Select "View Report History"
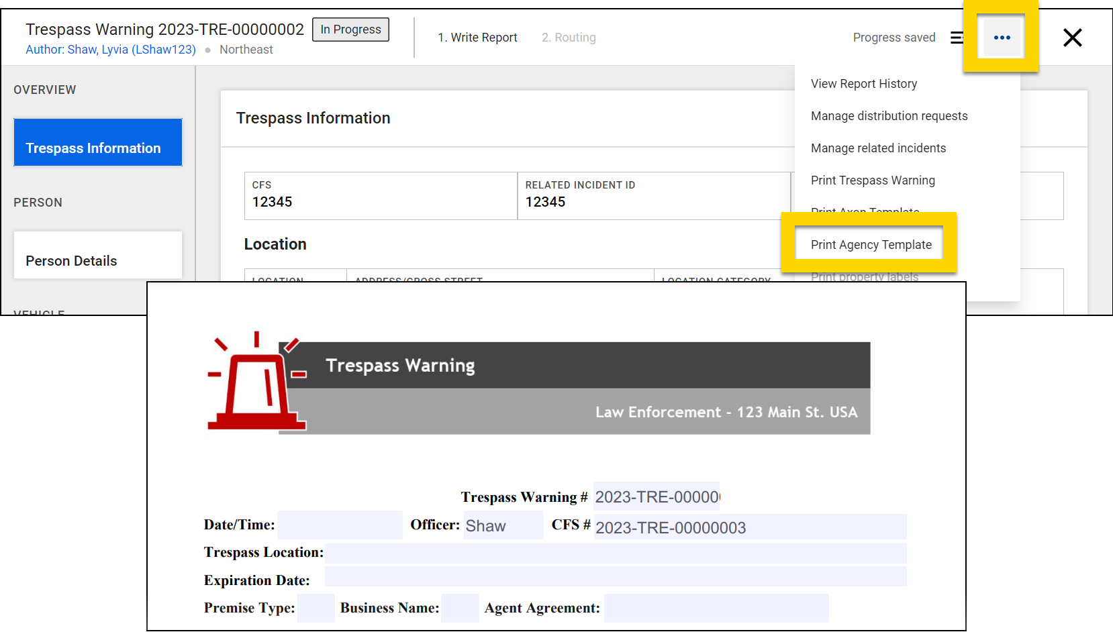 point(863,83)
